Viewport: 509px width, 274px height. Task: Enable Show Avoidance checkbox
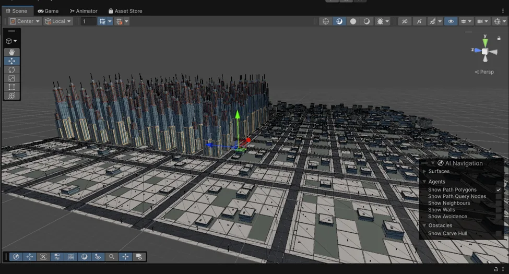point(499,217)
